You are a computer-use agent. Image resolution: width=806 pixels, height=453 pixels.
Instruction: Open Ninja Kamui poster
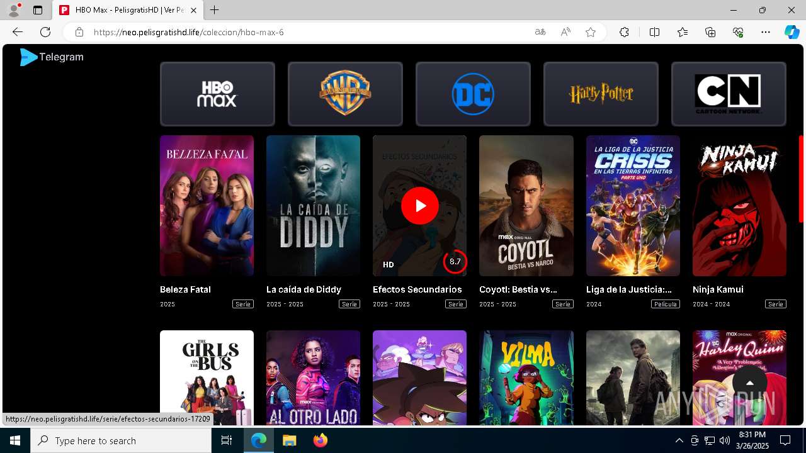[x=739, y=206]
